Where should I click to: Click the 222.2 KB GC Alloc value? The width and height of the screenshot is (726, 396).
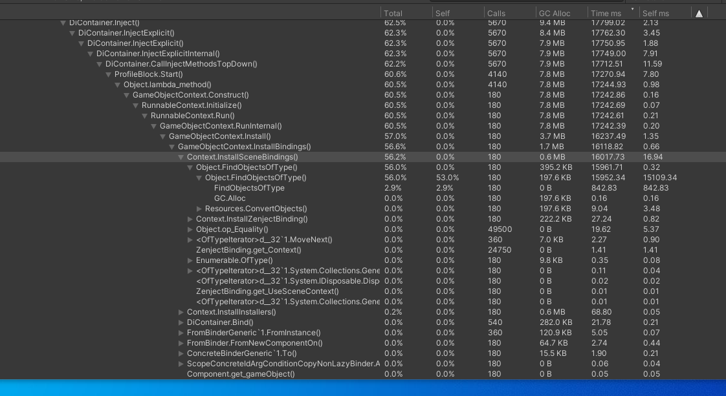click(555, 219)
